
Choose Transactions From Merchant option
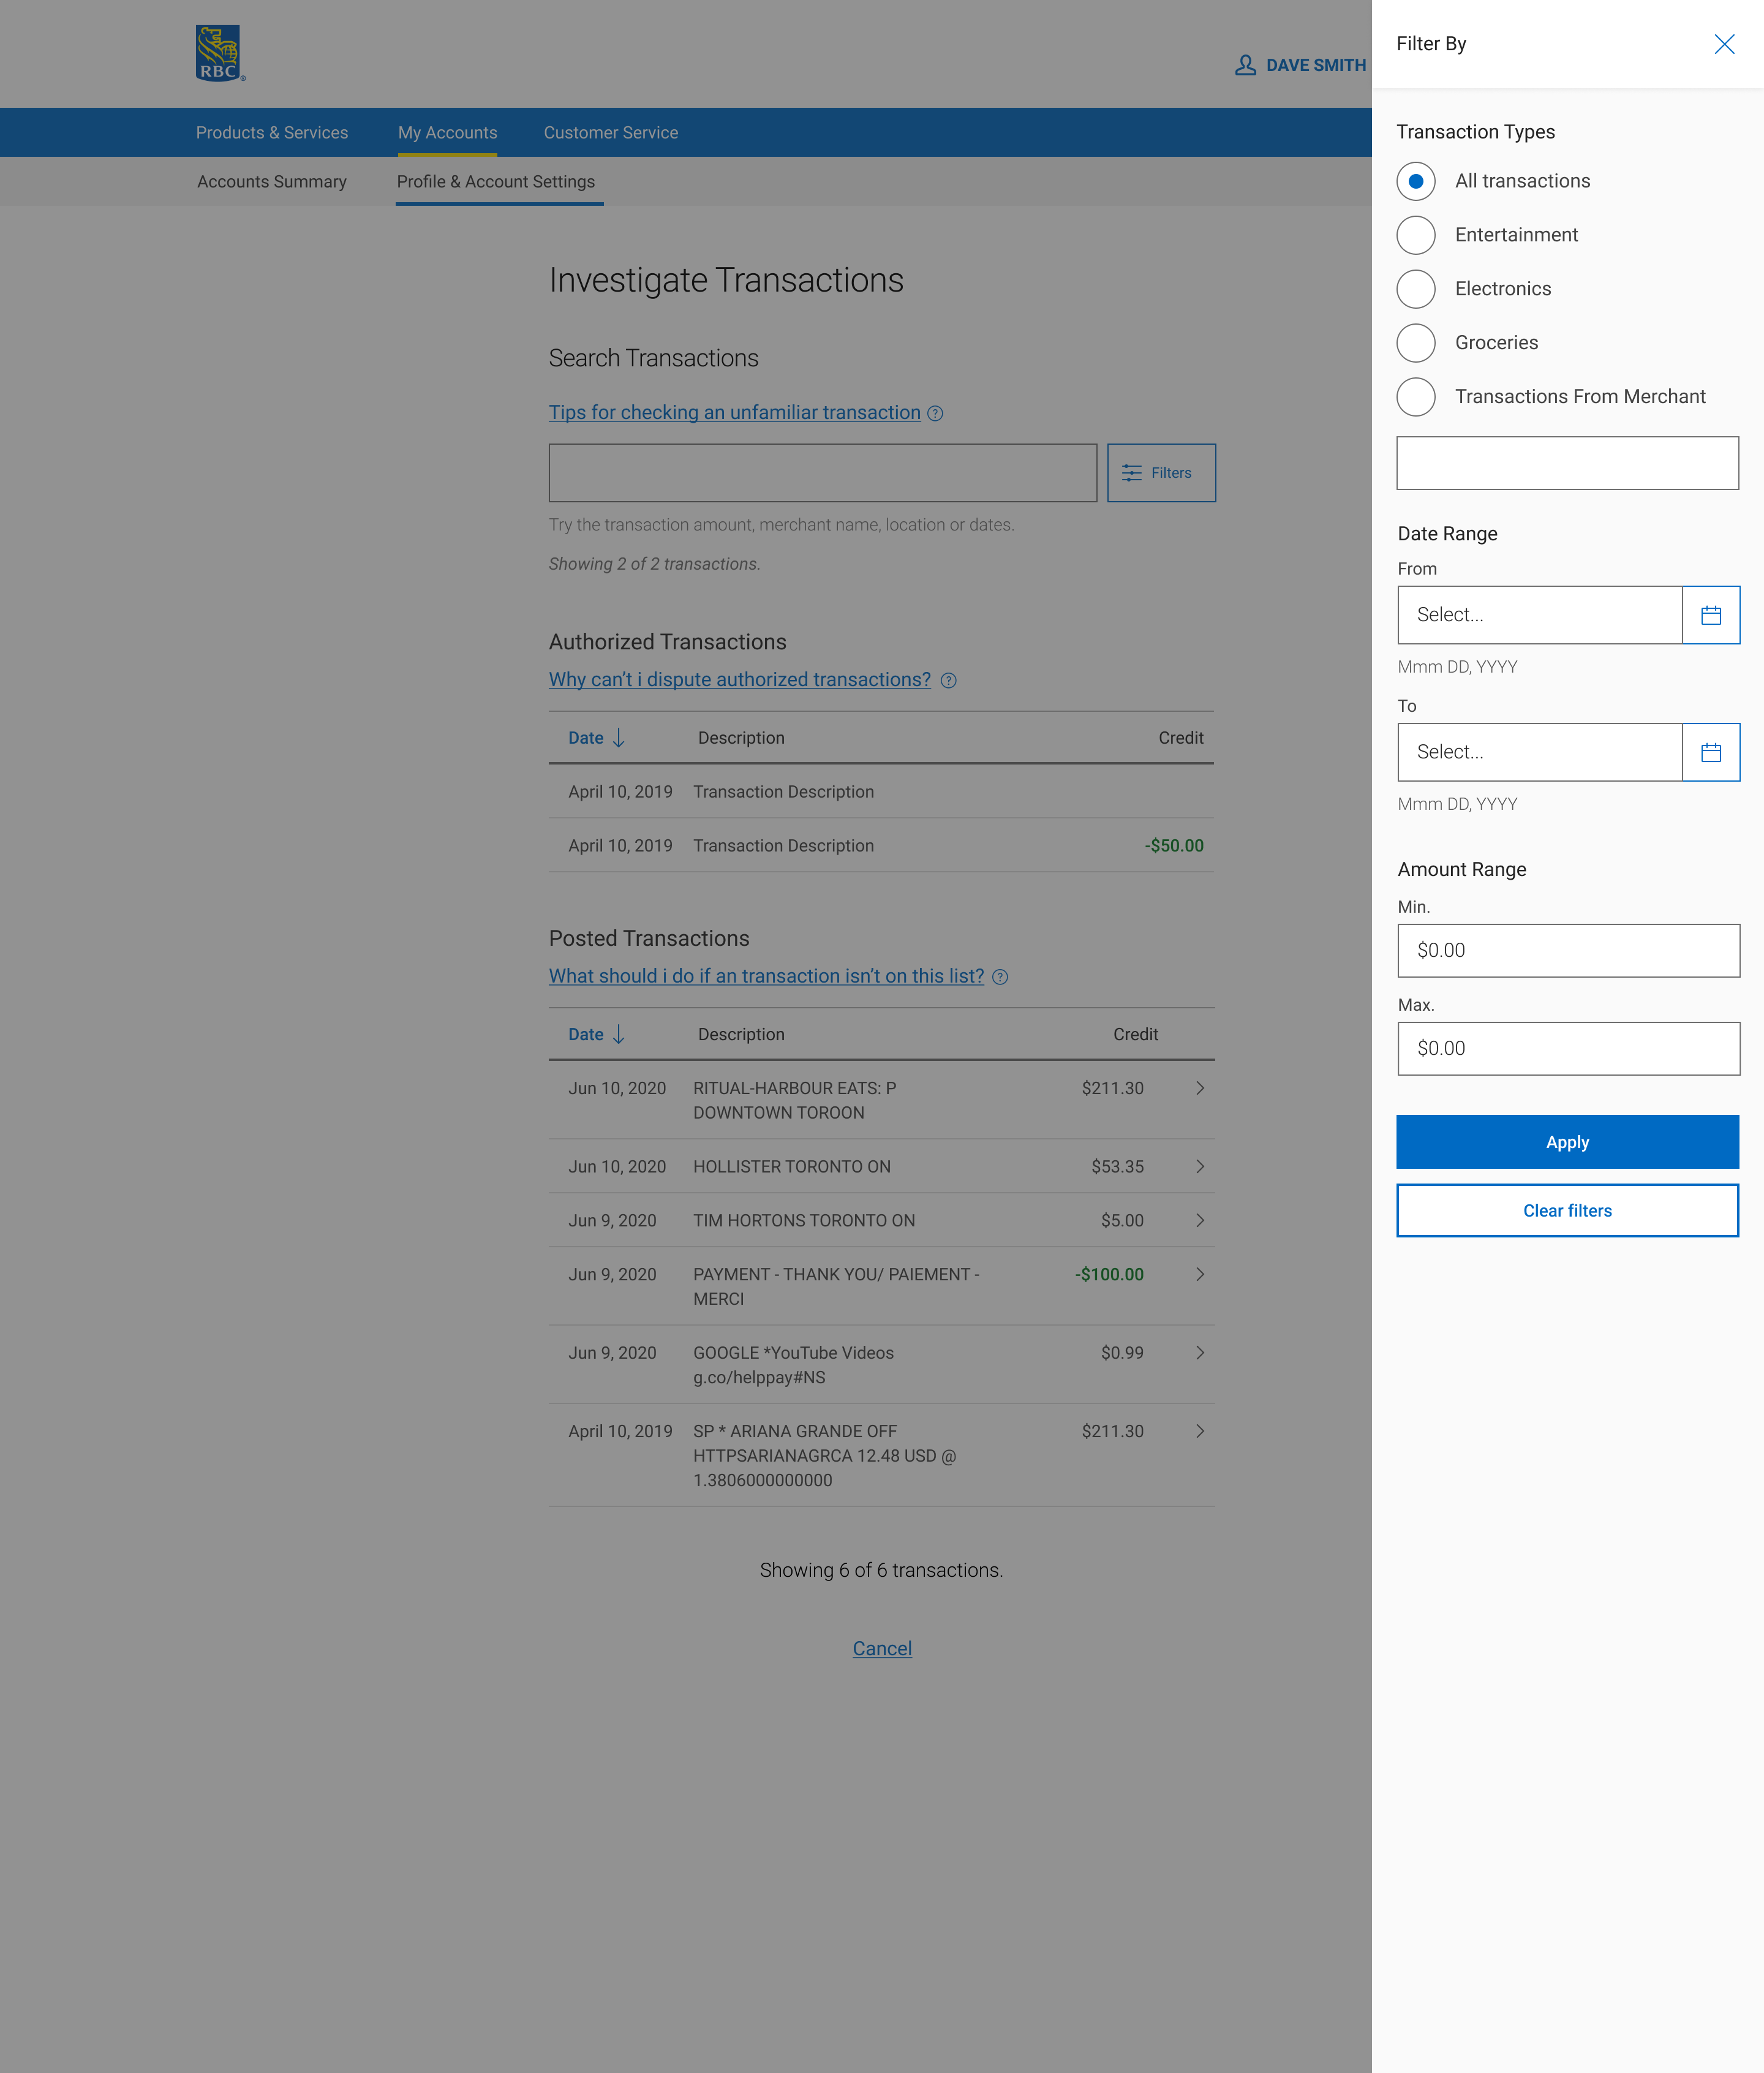(1416, 397)
